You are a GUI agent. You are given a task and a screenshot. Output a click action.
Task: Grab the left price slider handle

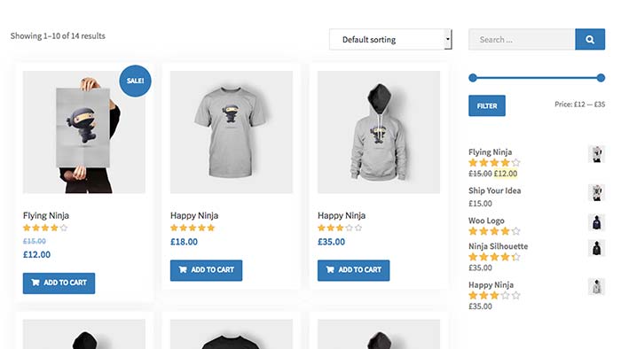[x=473, y=78]
